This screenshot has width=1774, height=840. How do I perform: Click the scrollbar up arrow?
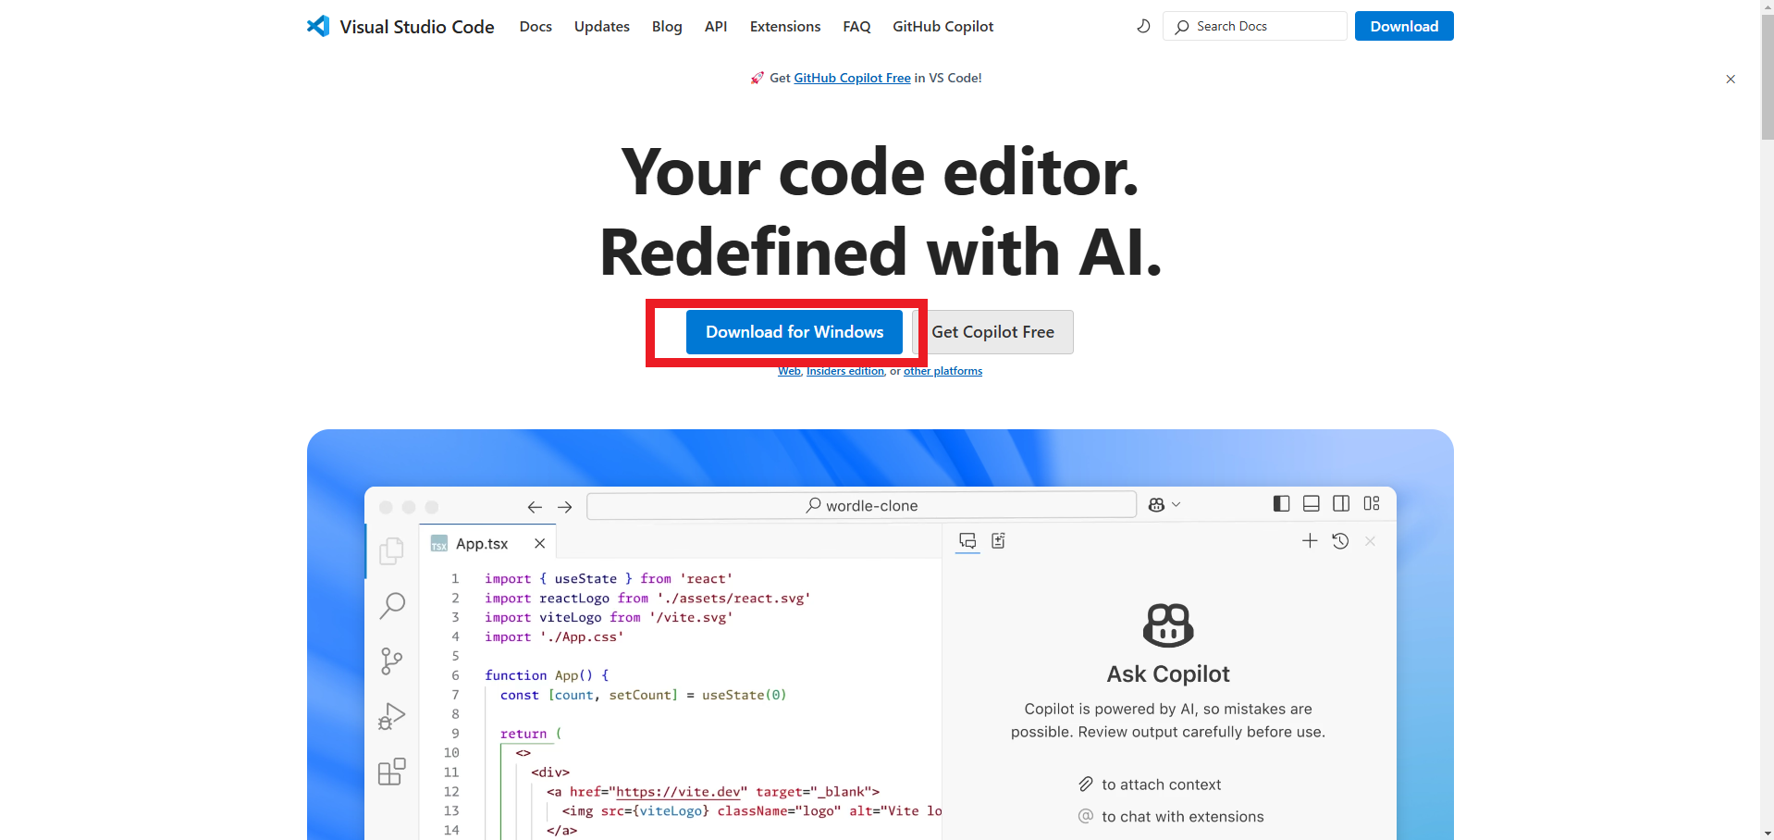tap(1767, 7)
